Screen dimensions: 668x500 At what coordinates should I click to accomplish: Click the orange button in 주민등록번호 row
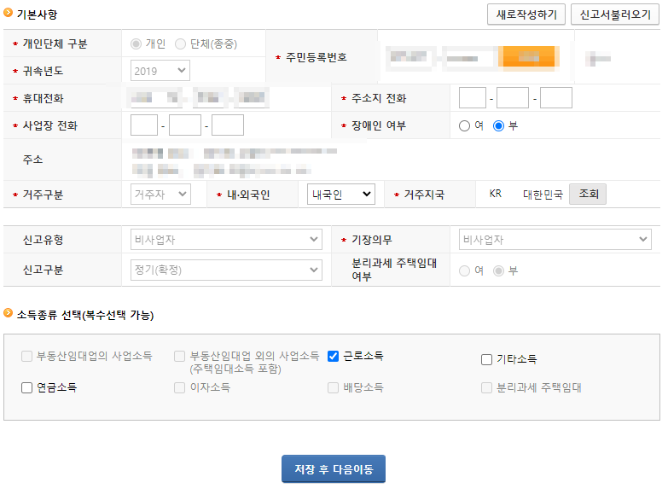pos(528,57)
